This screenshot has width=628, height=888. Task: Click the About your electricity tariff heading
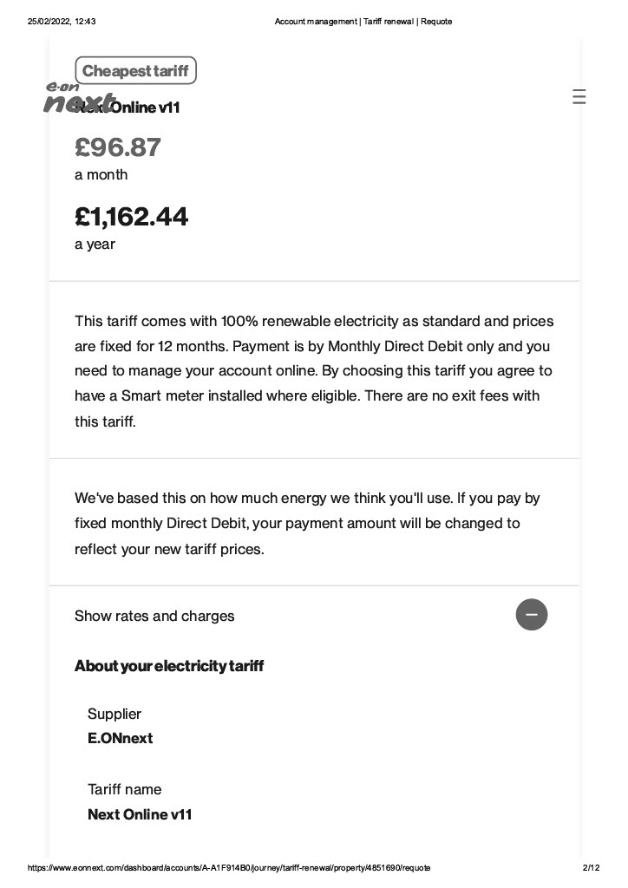[169, 665]
